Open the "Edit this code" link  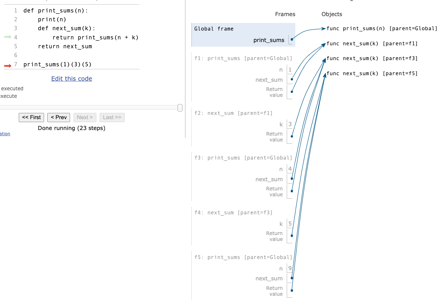point(71,78)
